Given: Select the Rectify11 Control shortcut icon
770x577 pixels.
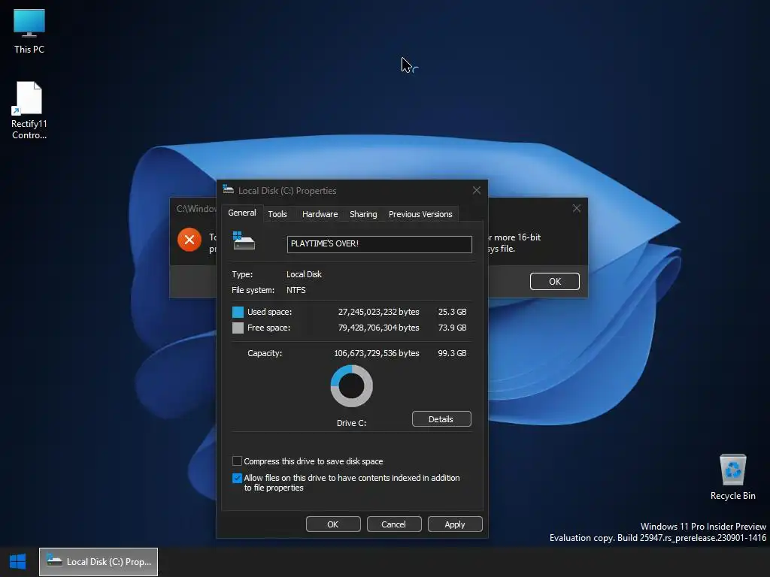Looking at the screenshot, I should tap(29, 110).
